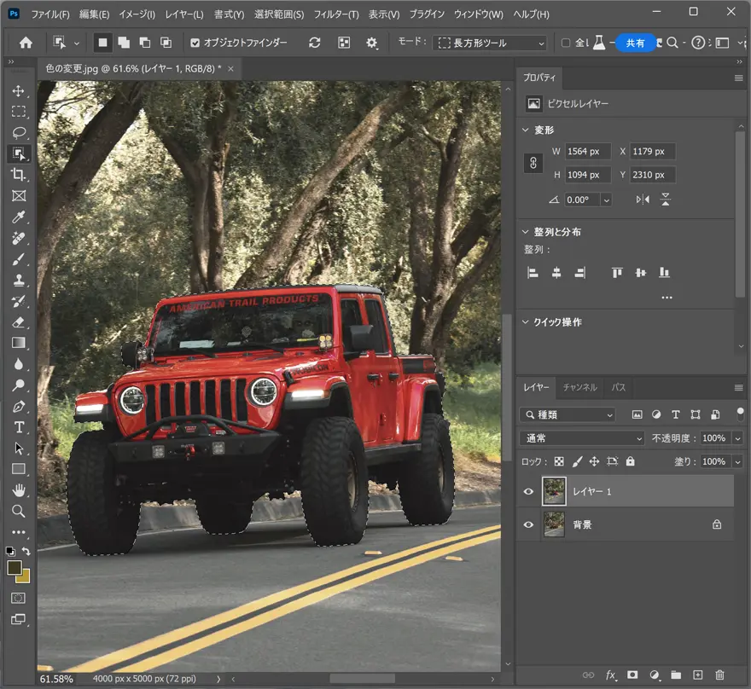This screenshot has height=689, width=751.
Task: Click the foreground color swatch
Action: pos(14,568)
